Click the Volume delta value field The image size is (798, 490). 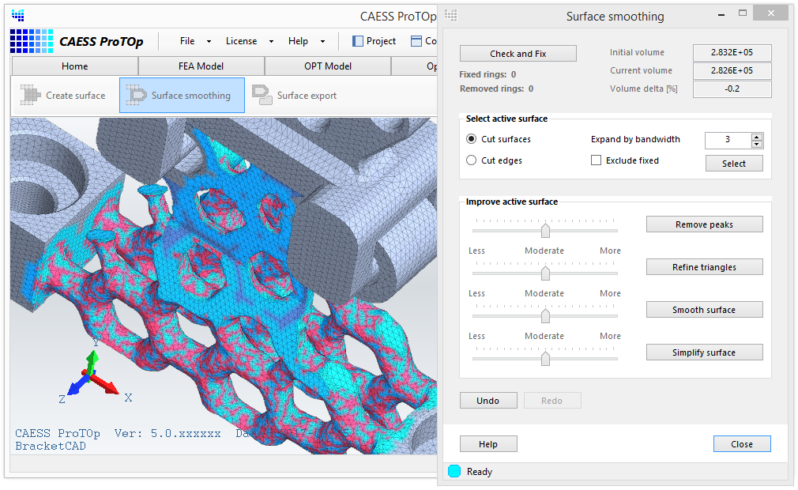(732, 89)
